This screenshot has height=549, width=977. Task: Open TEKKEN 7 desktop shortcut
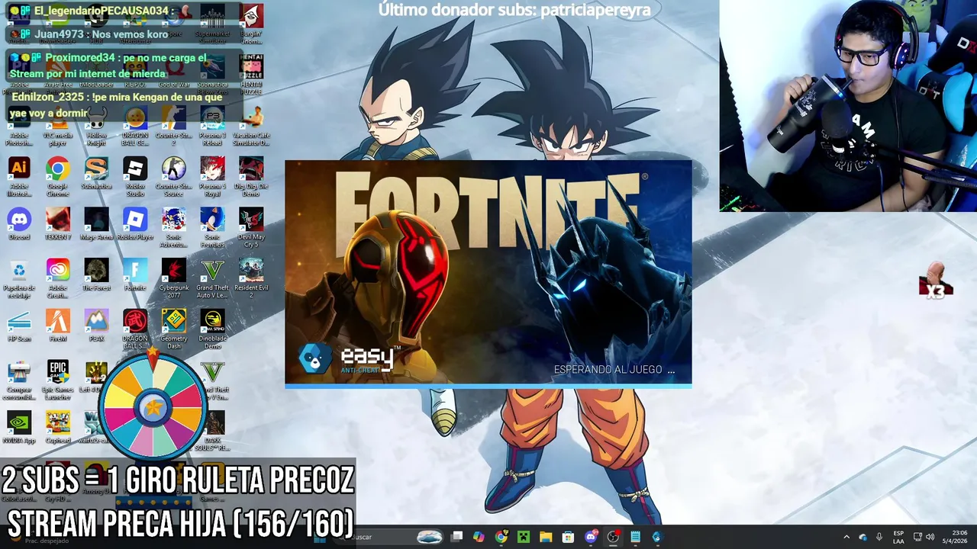pos(57,223)
